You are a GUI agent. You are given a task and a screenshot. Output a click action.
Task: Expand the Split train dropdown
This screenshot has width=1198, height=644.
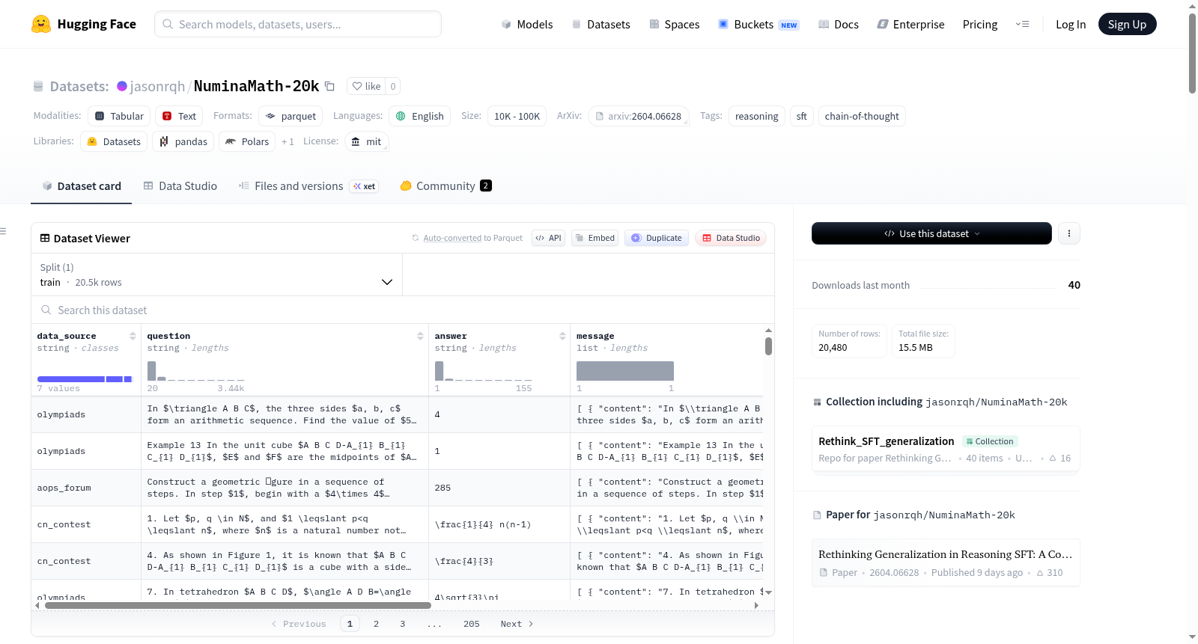coord(216,275)
